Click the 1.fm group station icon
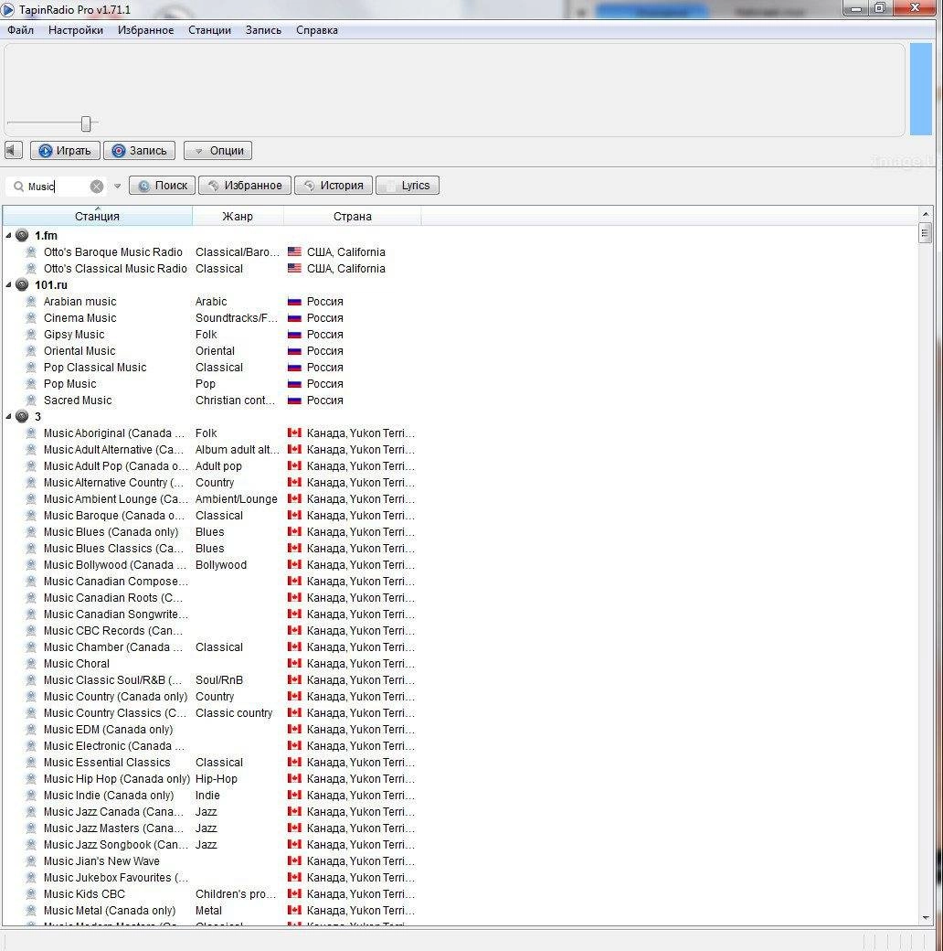The height and width of the screenshot is (951, 943). point(22,235)
